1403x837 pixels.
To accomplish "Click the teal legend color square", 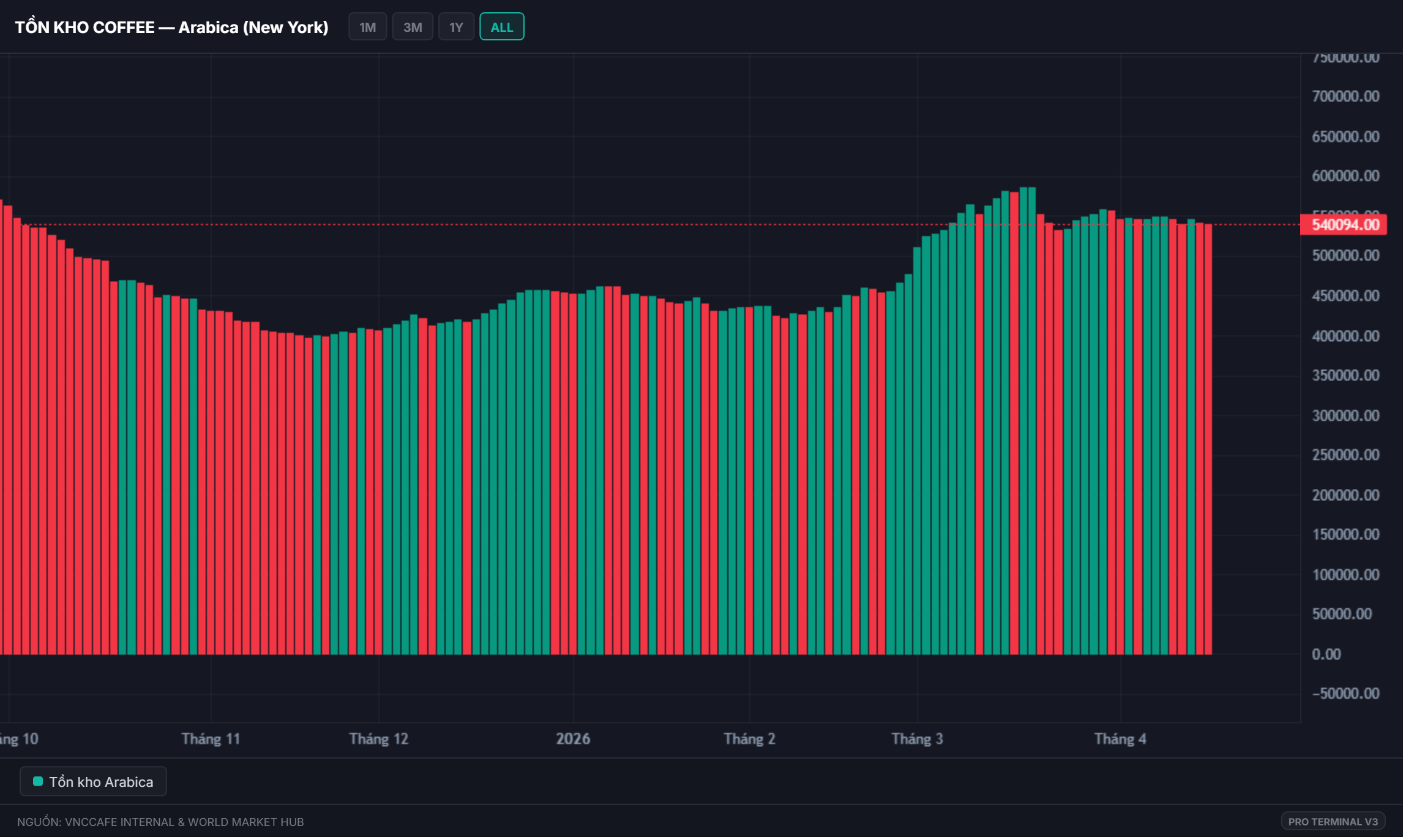I will coord(38,781).
